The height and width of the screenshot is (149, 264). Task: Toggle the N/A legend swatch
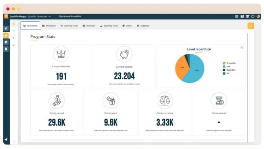click(224, 67)
